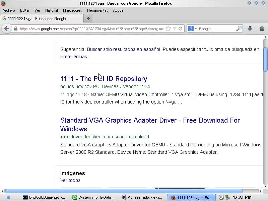Screen dimensions: 268x201
Task: Open the Editar menu
Action: [24, 10]
